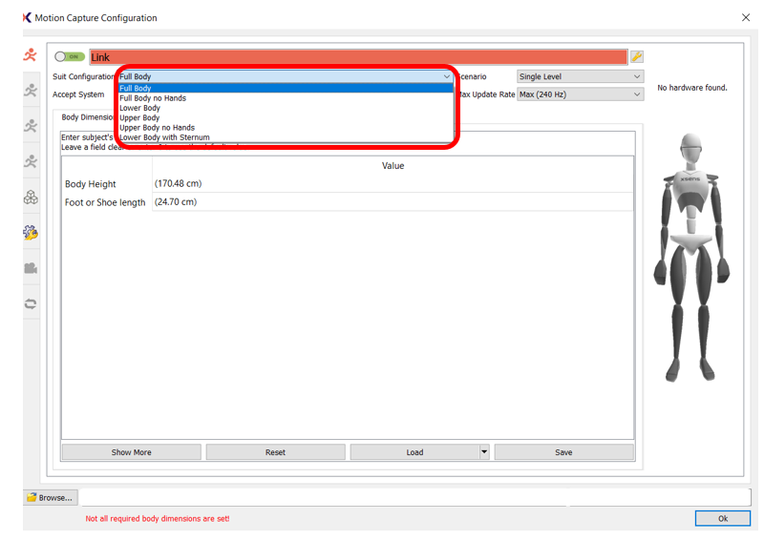Click the sync arrows sidebar icon
This screenshot has height=541, width=764.
pyautogui.click(x=32, y=303)
